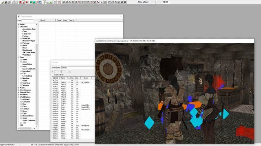Expand the Package tree node
261x146 pixels.
click(21, 43)
